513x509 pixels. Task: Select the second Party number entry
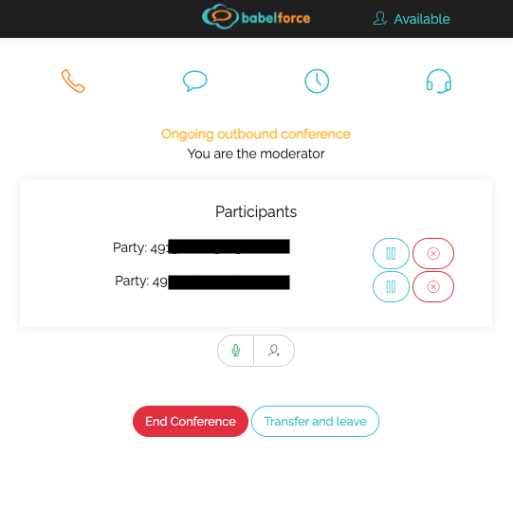[x=202, y=282]
